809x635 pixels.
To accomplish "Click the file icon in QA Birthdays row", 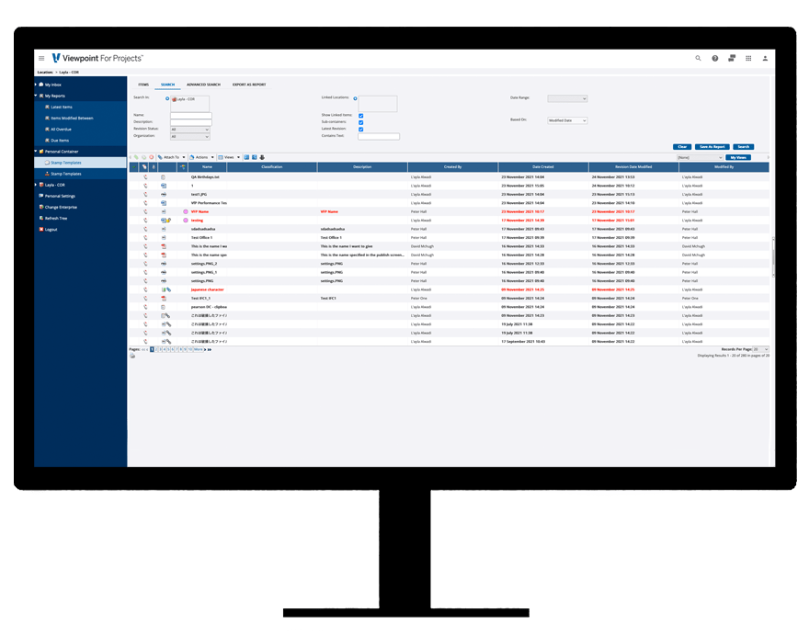I will [x=163, y=177].
